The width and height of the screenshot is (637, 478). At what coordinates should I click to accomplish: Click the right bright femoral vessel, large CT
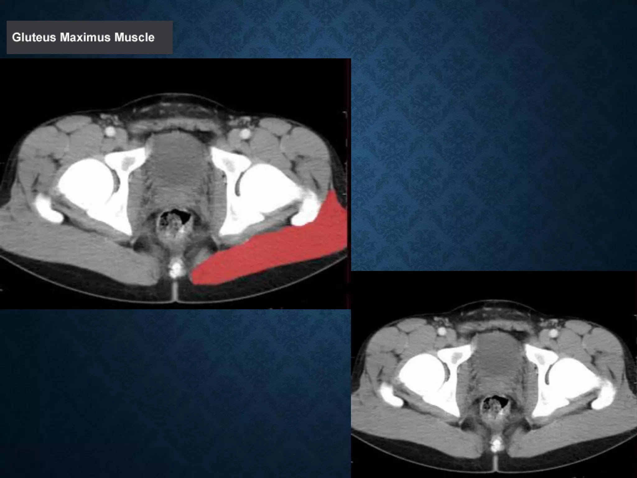245,134
